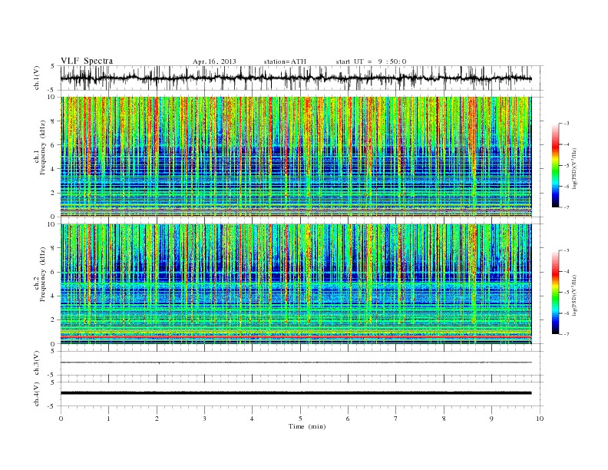Click the "-3" label on ch.1 color bar
Viewport: 608px width, 470px height.
click(566, 124)
